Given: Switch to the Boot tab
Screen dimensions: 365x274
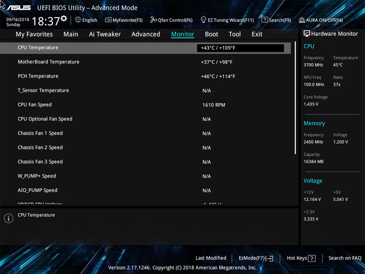Looking at the screenshot, I should [211, 35].
